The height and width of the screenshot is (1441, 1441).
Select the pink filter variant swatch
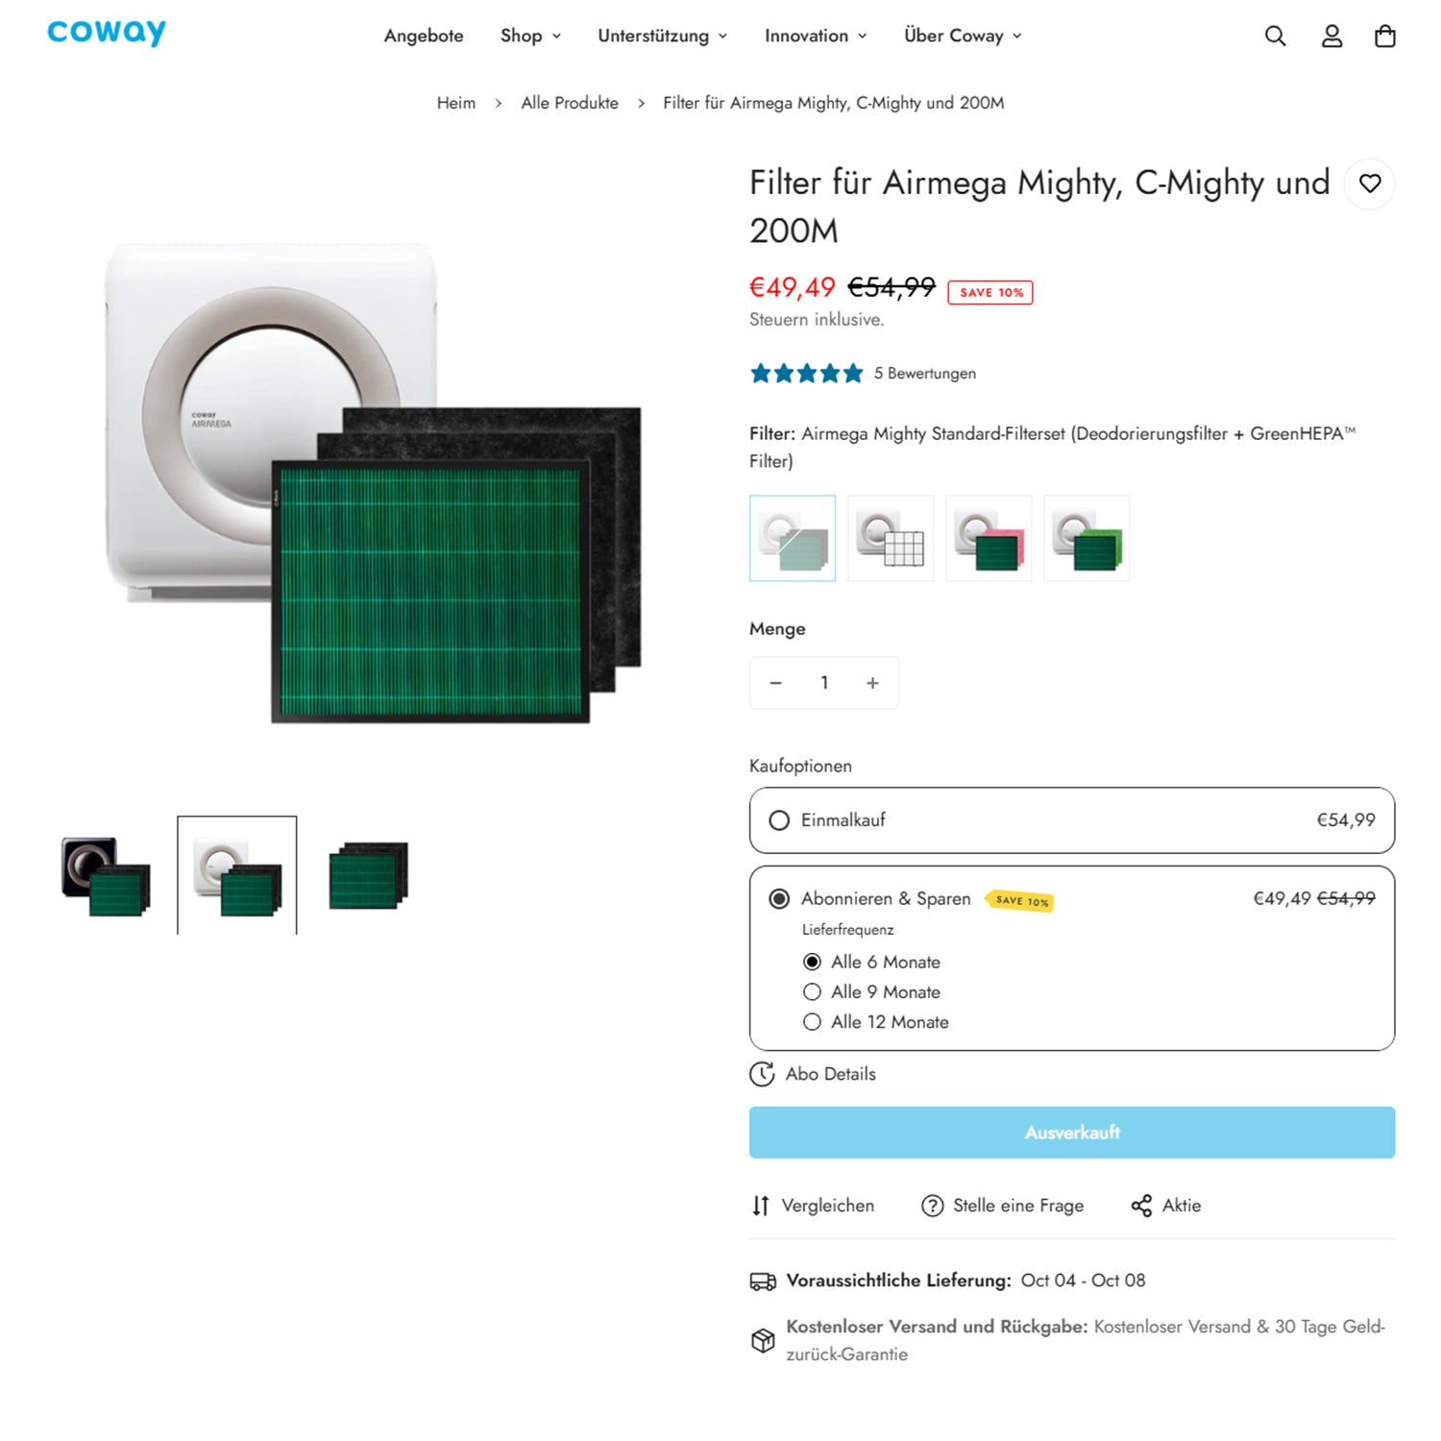[989, 539]
